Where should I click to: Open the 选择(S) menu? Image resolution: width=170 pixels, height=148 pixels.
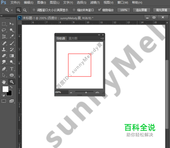82,3
